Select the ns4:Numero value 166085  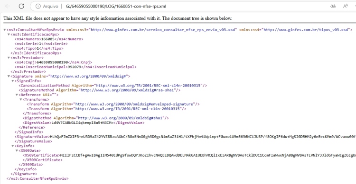(47, 39)
